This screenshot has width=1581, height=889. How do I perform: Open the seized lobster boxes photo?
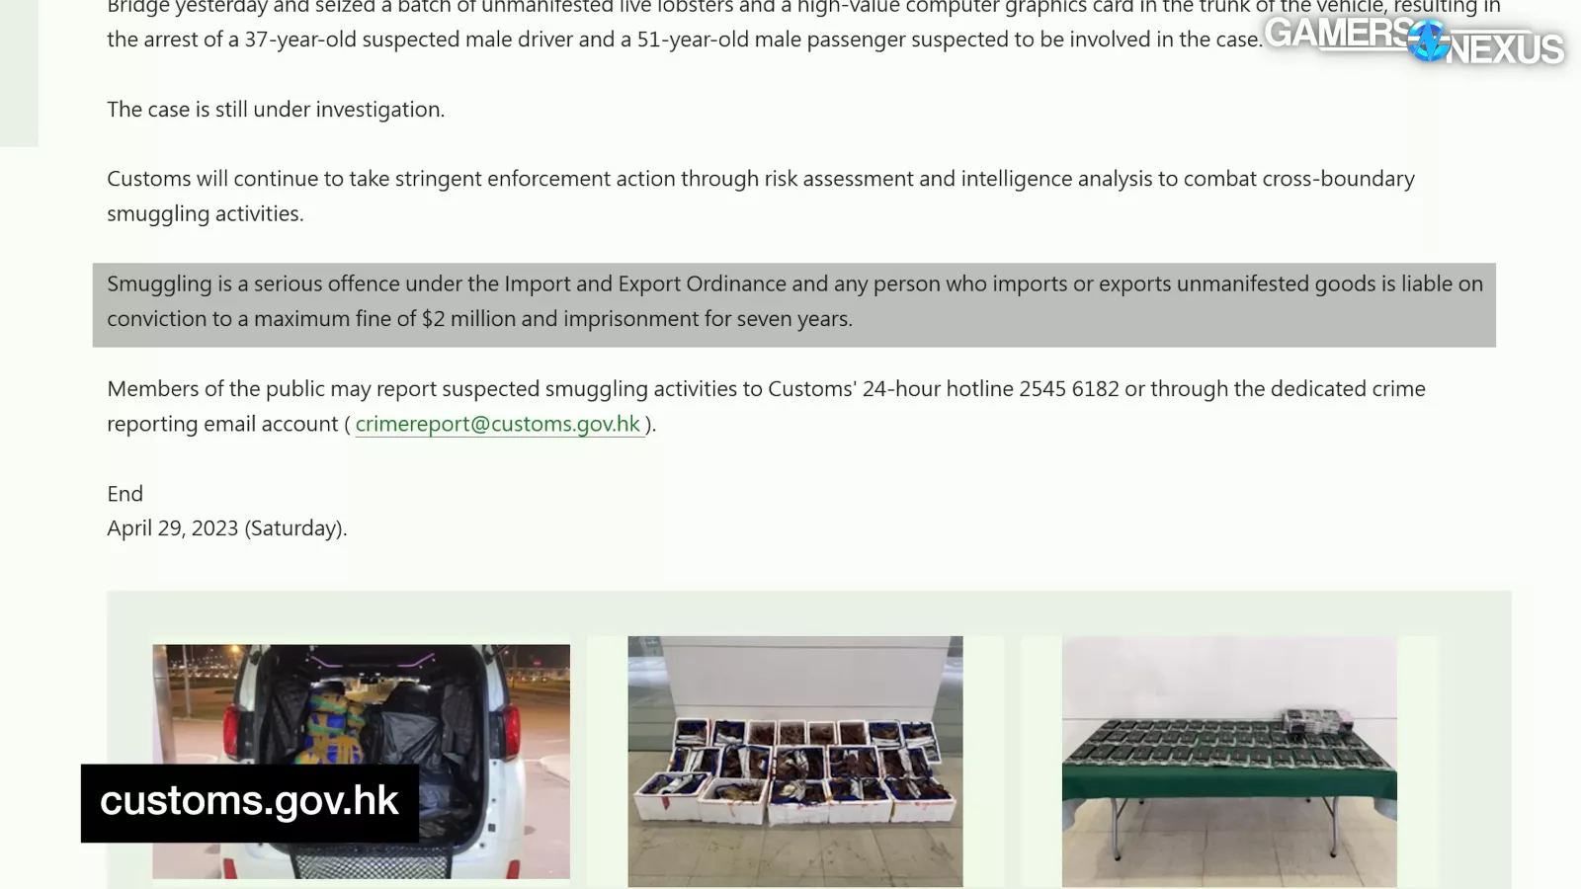(x=794, y=762)
